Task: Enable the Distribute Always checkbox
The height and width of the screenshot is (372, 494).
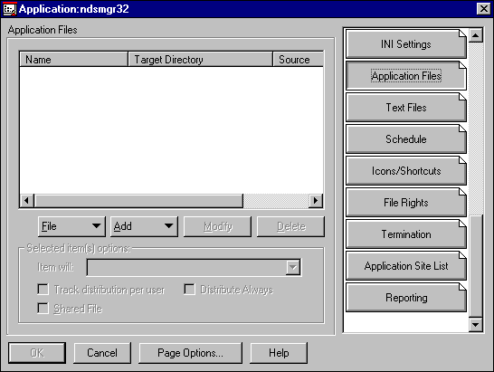Action: pos(189,289)
